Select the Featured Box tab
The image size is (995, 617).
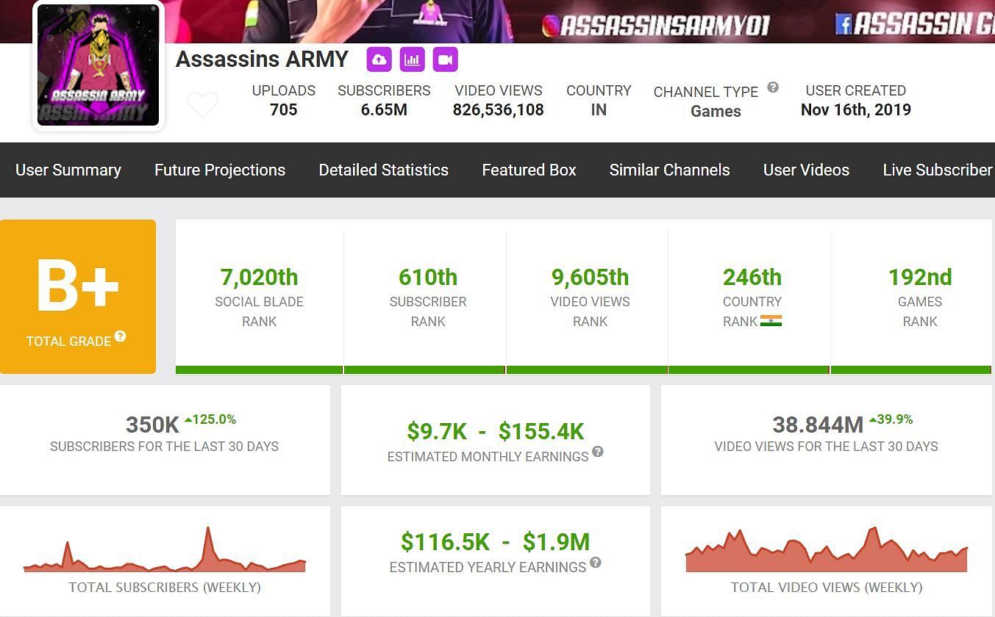(529, 170)
